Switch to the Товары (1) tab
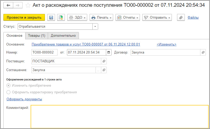The image size is (210, 129). click(x=37, y=36)
